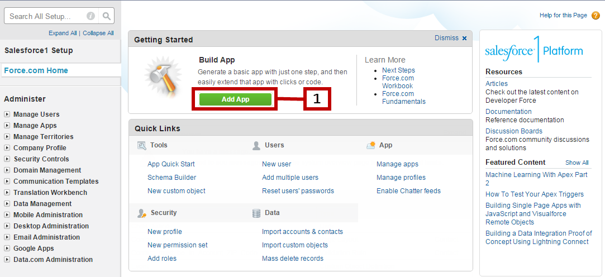Expand the Data Management arrow
605x277 pixels.
(7, 204)
